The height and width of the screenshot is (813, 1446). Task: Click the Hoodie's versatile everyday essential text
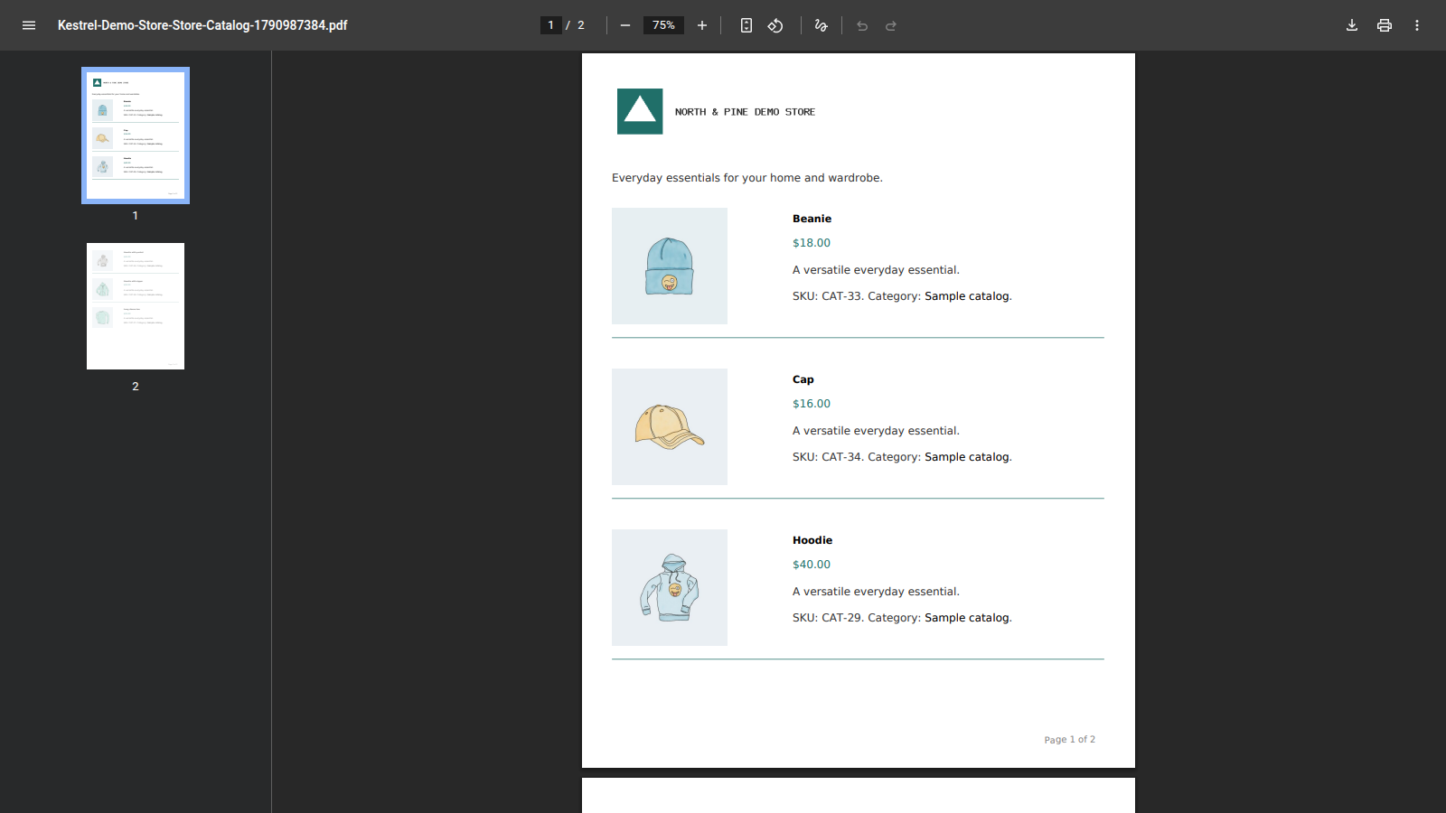876,592
